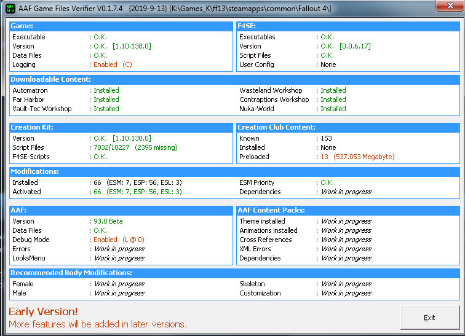Click Modifications Installed count 66 (ESM: 7...)
The width and height of the screenshot is (465, 336).
pyautogui.click(x=138, y=182)
